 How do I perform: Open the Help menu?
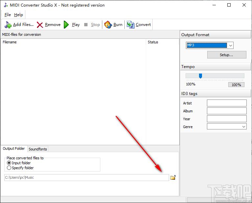tap(18, 15)
